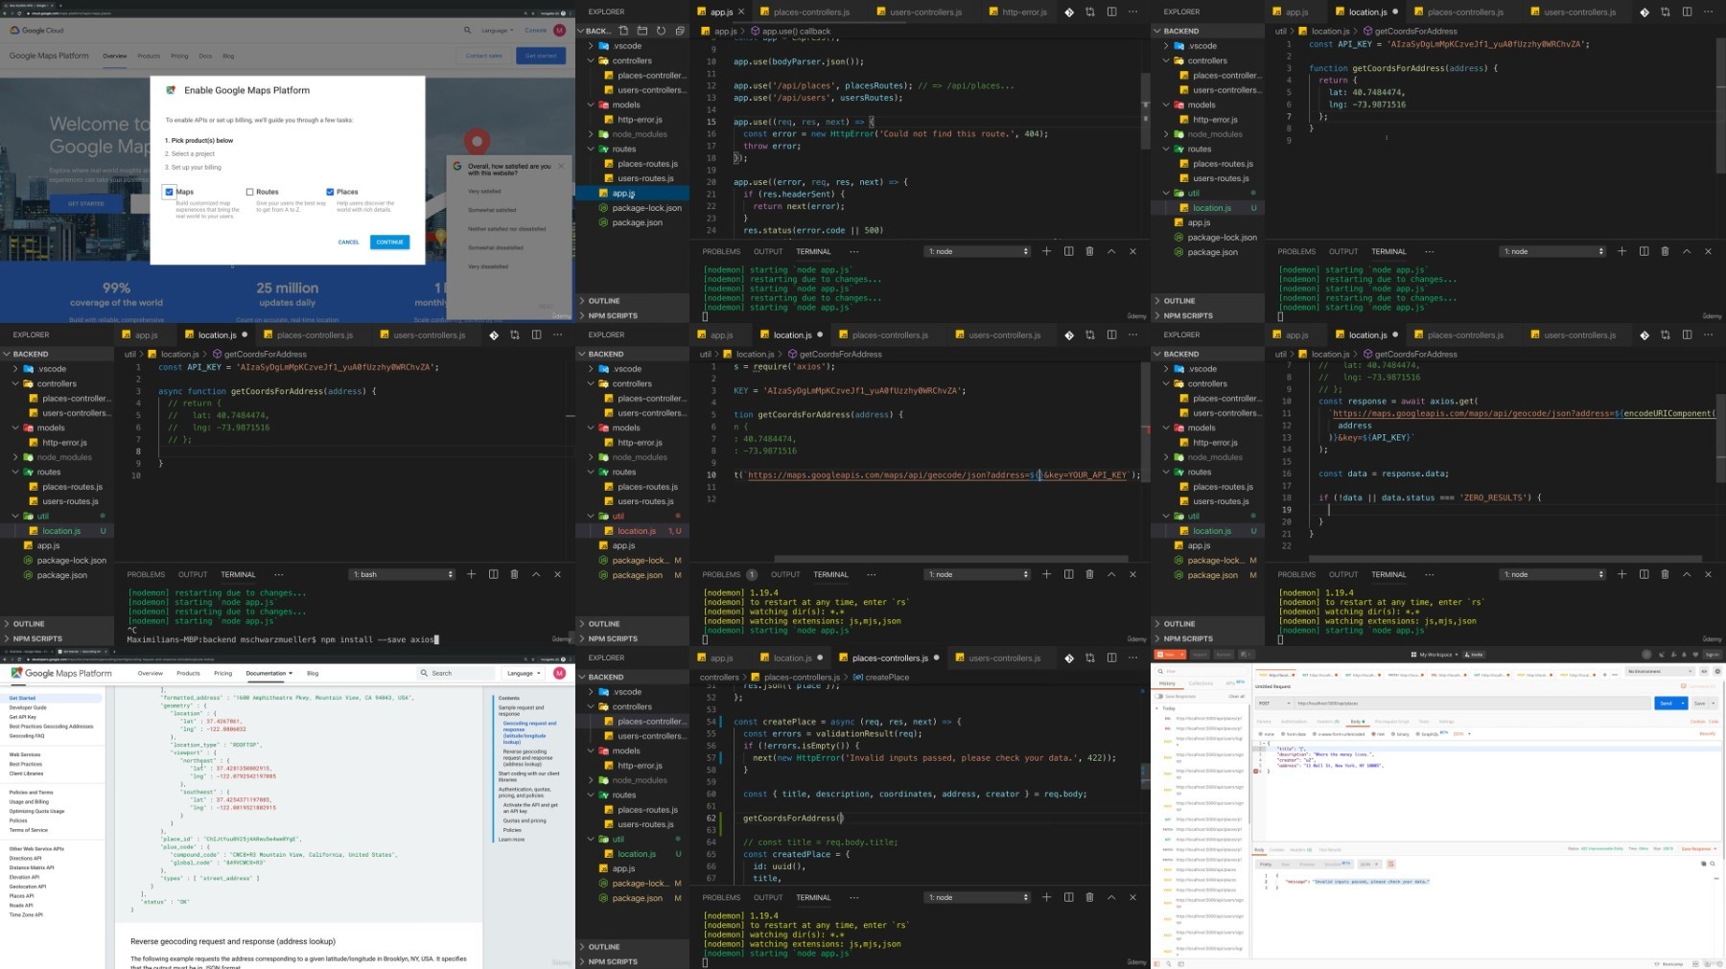Open the Get API Key link in the docs sidebar
1726x969 pixels.
coord(23,717)
